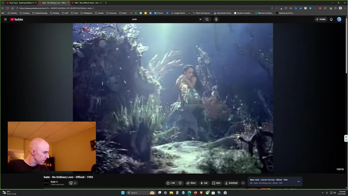Open subscription notification bell dropdown

(73, 183)
